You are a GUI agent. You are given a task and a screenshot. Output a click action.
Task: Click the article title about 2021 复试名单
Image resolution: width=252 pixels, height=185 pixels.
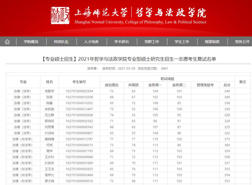point(126,58)
